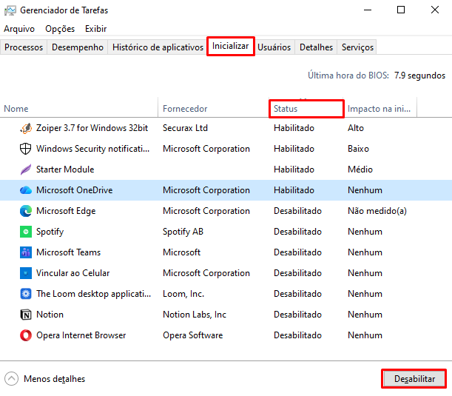Click Desabilitado status of Notion row
This screenshot has width=452, height=396.
(297, 315)
